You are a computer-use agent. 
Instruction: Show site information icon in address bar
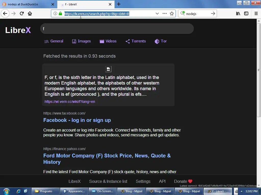pyautogui.click(x=55, y=14)
